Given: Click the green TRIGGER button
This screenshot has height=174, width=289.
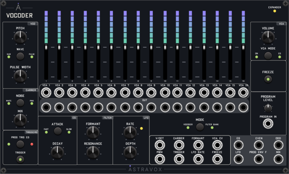Looking at the screenshot, I should [20, 159].
